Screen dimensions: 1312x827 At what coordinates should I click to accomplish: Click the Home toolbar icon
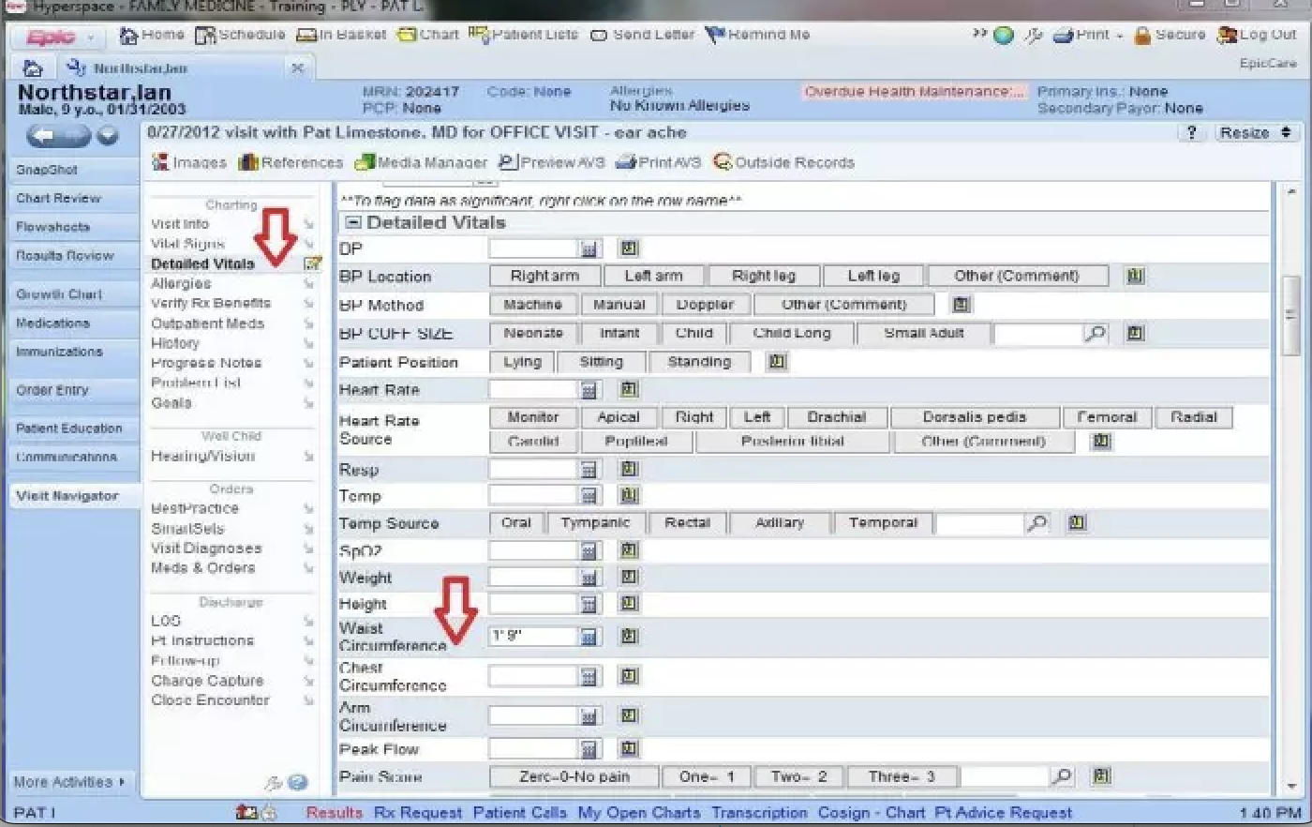(x=152, y=35)
